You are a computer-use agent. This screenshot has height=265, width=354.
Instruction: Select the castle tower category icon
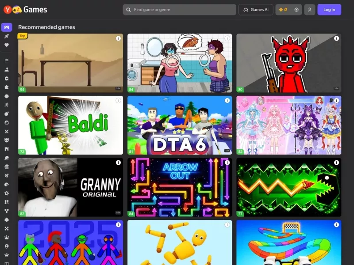(x=7, y=149)
